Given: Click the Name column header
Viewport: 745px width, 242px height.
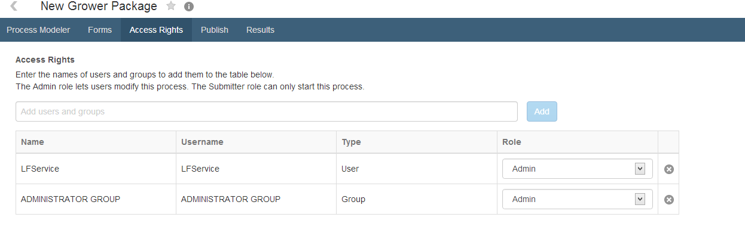Looking at the screenshot, I should pos(32,142).
